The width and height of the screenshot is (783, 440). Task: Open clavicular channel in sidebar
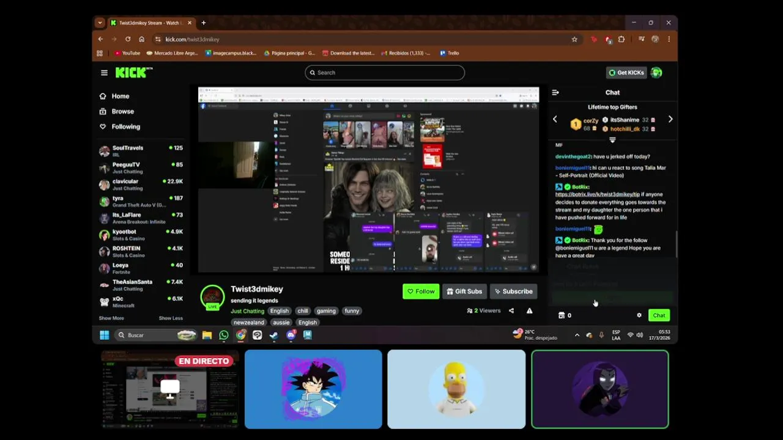[x=141, y=185]
